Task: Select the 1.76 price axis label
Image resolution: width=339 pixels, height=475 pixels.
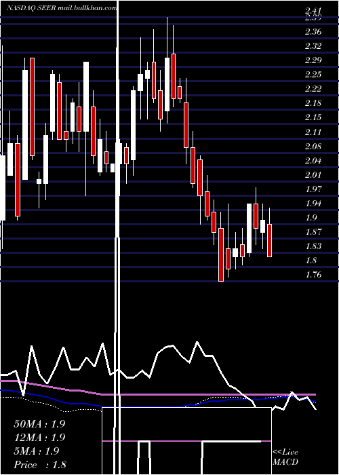Action: (313, 275)
